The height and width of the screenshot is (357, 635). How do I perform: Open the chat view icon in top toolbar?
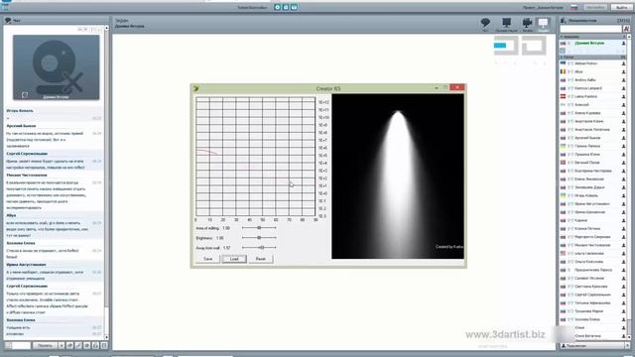485,23
